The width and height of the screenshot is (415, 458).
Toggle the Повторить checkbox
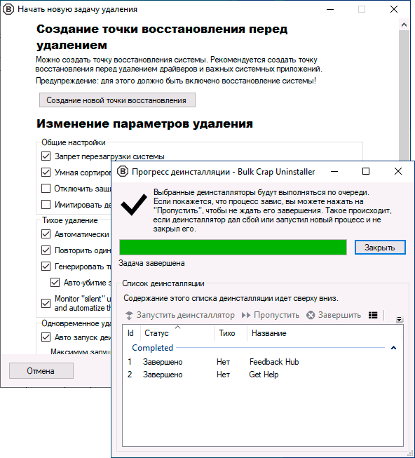(46, 250)
